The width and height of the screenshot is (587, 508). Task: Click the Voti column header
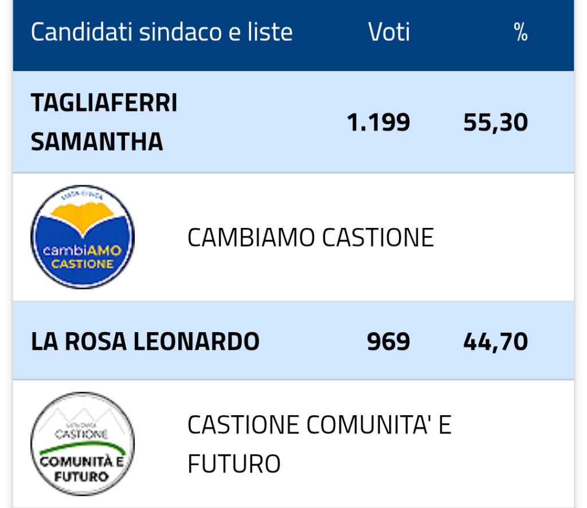click(x=389, y=32)
